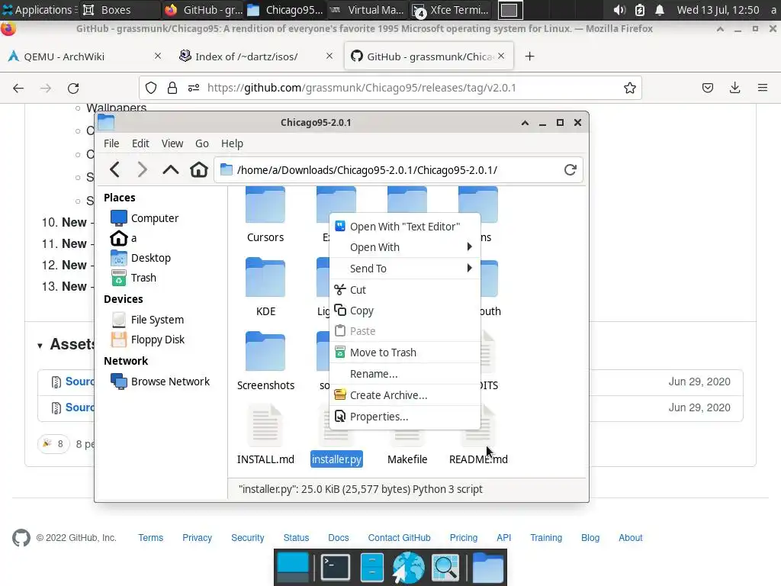Reload the current folder in Thunar

tap(570, 170)
